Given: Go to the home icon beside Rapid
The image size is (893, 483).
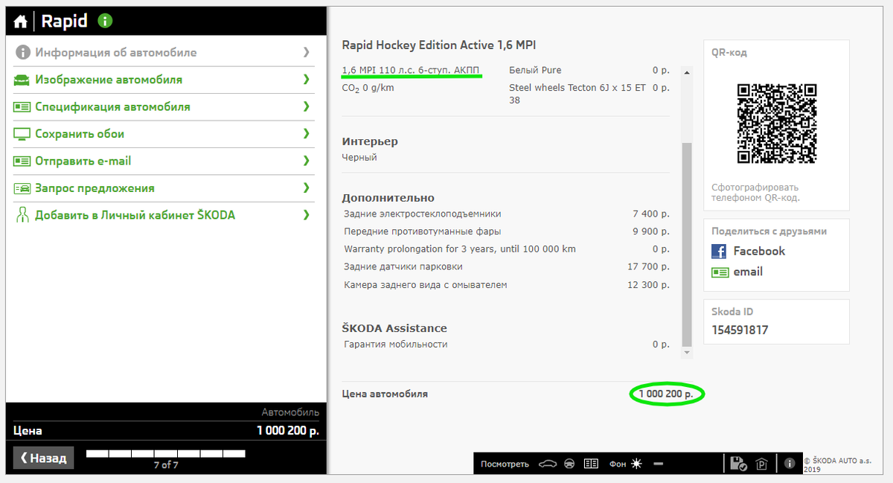Looking at the screenshot, I should (x=20, y=22).
